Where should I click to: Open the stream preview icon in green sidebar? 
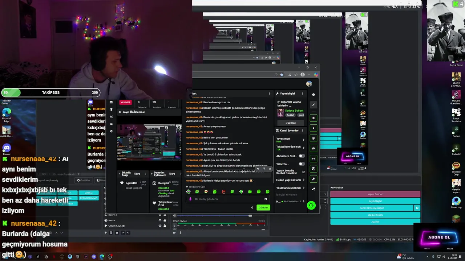coord(314,118)
